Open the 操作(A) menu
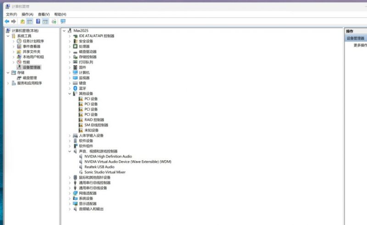Screen dimensions: 367x225 point(27,14)
